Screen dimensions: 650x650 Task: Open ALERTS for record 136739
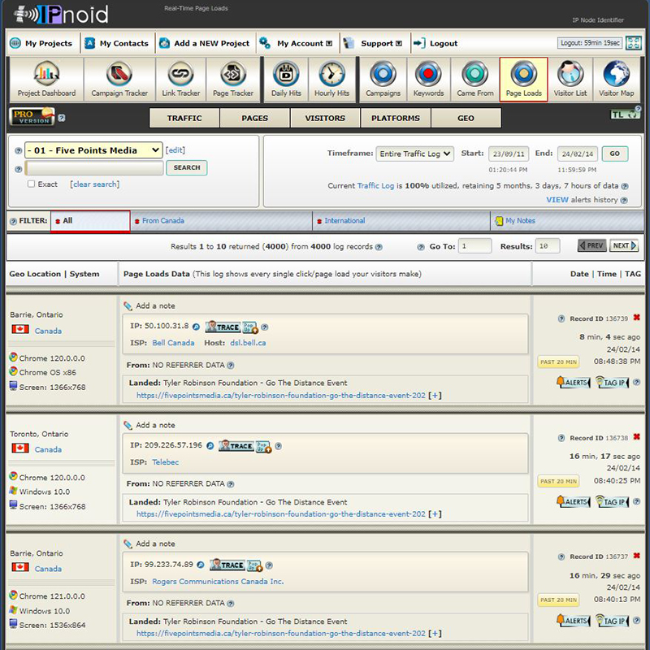point(573,382)
